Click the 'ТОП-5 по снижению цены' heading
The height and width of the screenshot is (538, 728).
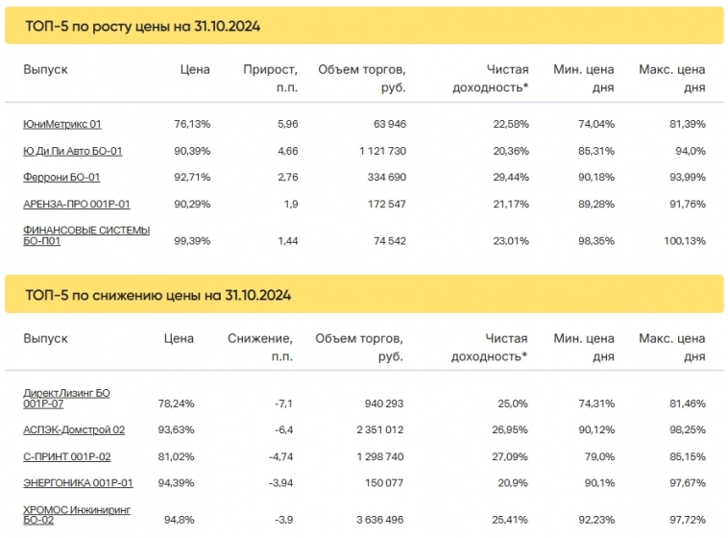[x=157, y=295]
